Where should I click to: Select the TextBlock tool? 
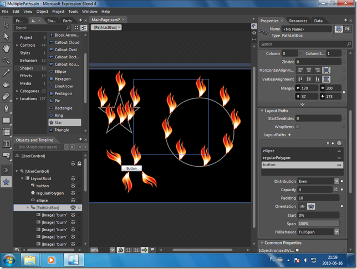click(x=6, y=144)
